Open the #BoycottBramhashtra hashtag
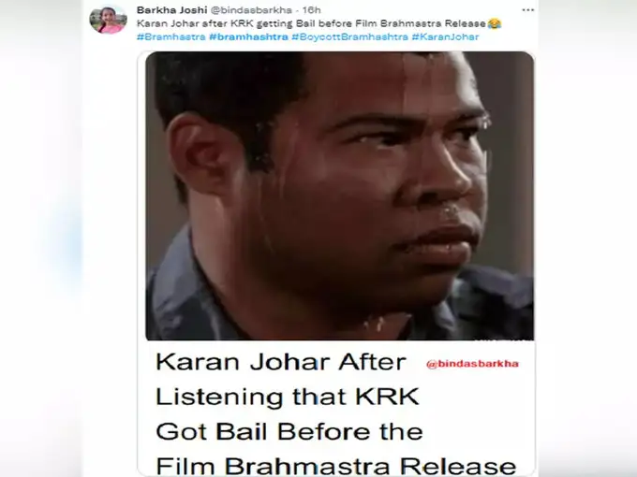637x477 pixels. point(349,36)
